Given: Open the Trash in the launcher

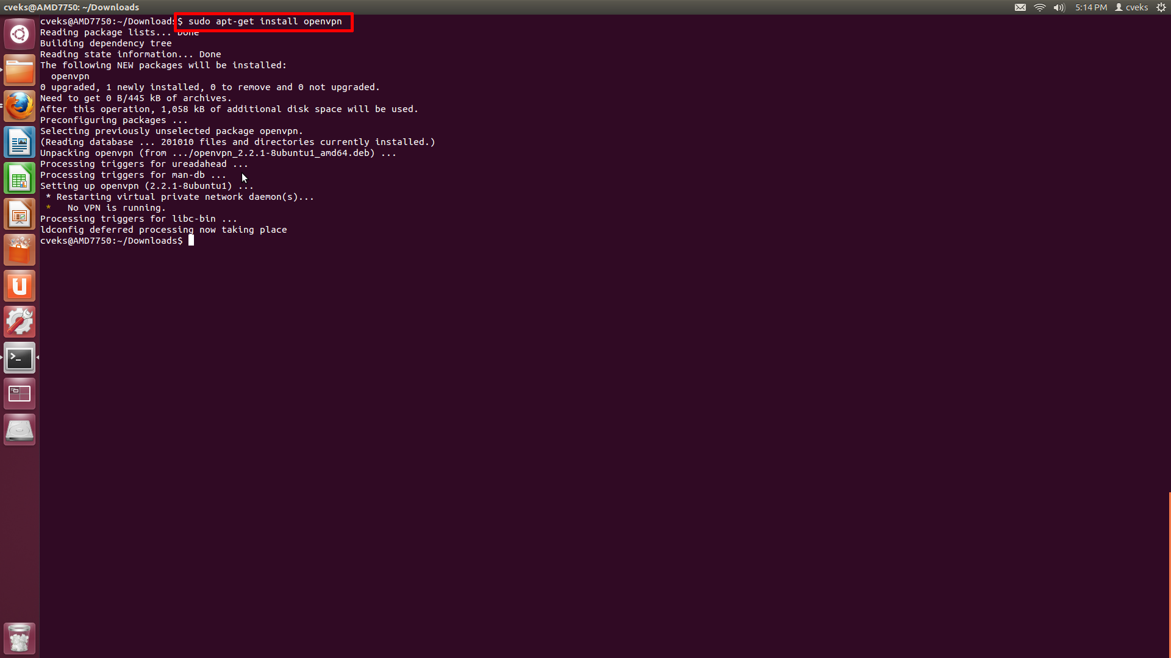Looking at the screenshot, I should click(20, 638).
